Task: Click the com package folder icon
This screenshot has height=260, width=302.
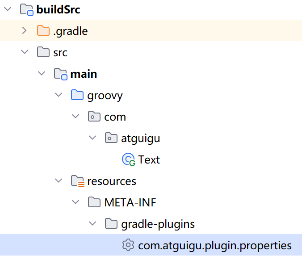Action: 94,117
